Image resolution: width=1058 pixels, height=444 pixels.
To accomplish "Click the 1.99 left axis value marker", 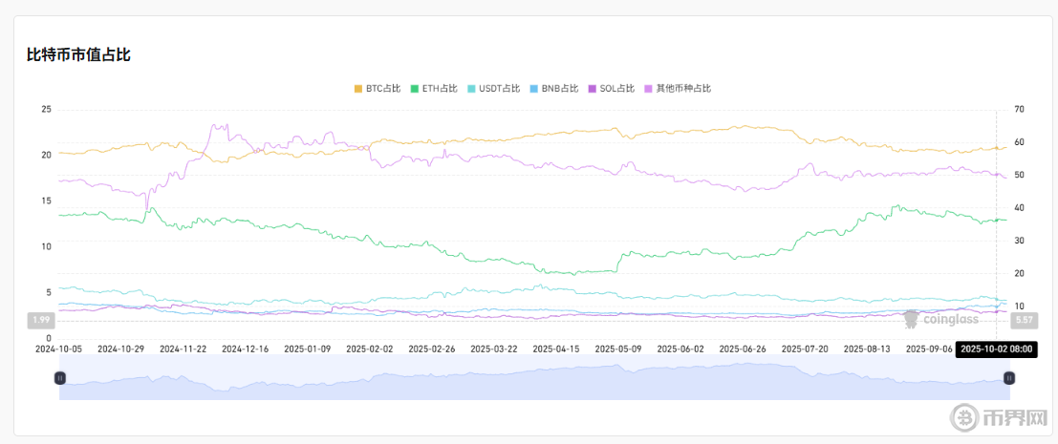I will tap(41, 320).
